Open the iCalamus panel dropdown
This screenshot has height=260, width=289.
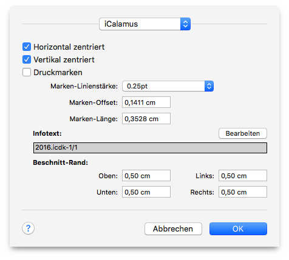coord(144,24)
